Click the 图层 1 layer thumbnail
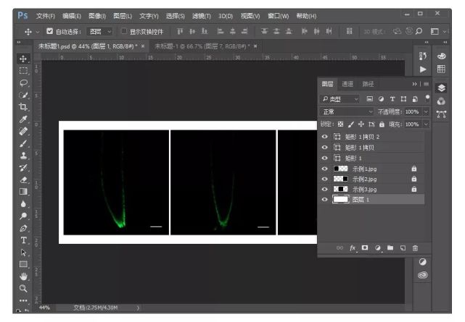 (340, 199)
